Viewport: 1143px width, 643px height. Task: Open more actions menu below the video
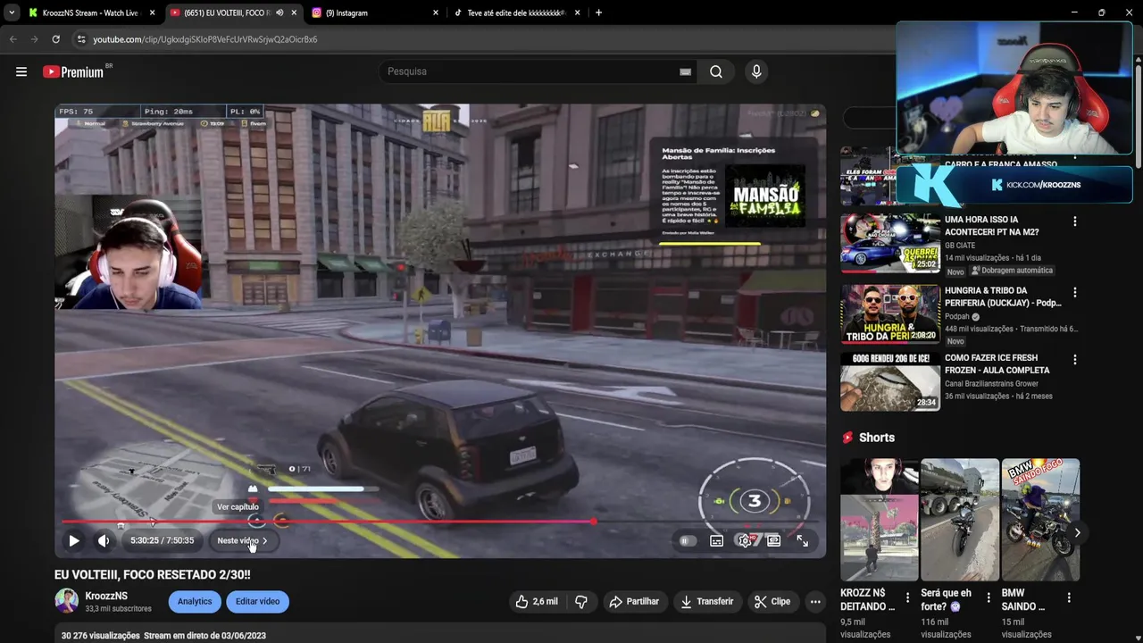(x=815, y=602)
